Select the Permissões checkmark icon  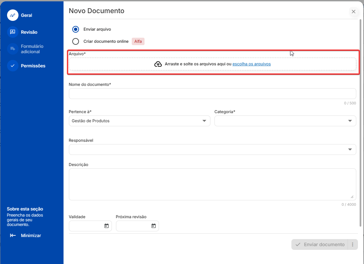(x=13, y=66)
